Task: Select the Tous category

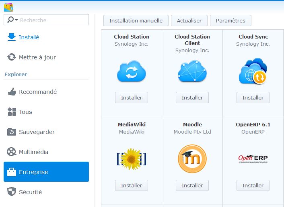Action: click(x=25, y=112)
